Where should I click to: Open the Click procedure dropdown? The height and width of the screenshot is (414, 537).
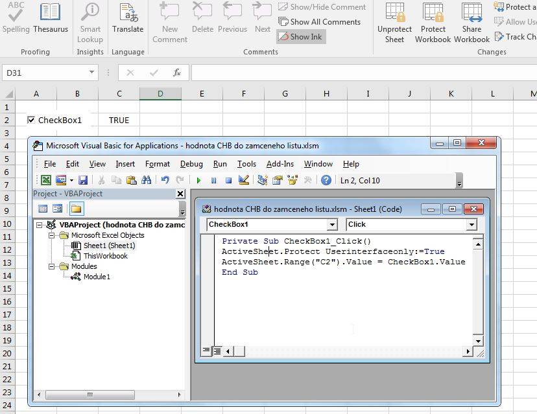[x=471, y=224]
